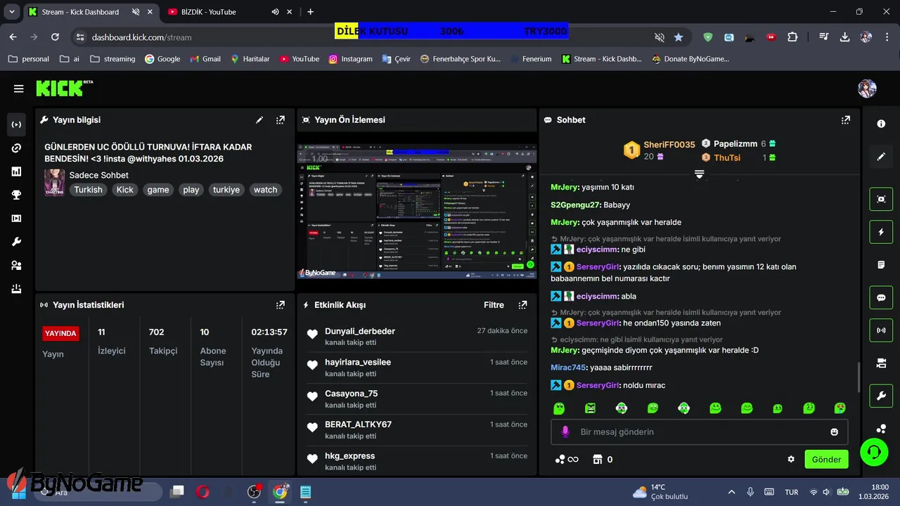900x506 pixels.
Task: Pop out the Yayın İstatistikleri panel
Action: coord(281,305)
